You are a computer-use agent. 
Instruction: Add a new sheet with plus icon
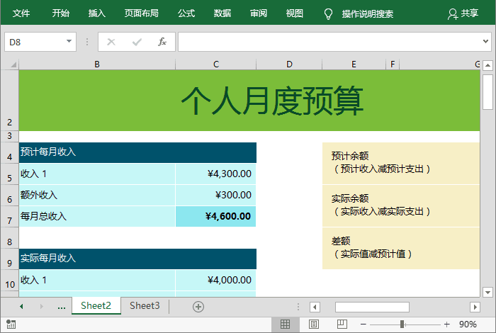click(198, 307)
